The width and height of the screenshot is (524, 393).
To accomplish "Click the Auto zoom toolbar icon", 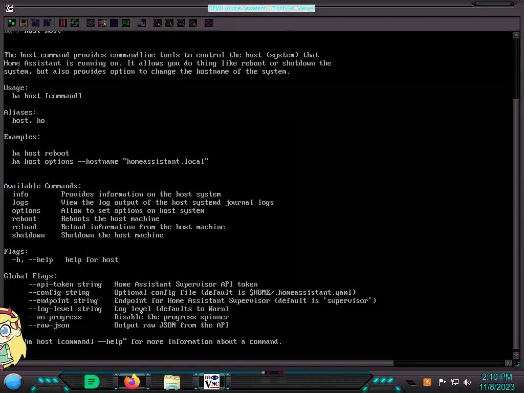I will tap(193, 23).
